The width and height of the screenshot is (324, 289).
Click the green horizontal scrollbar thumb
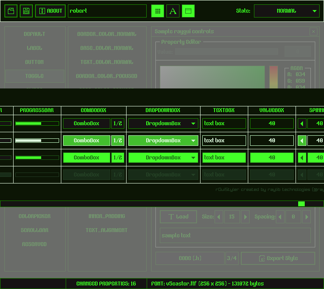tap(301, 204)
